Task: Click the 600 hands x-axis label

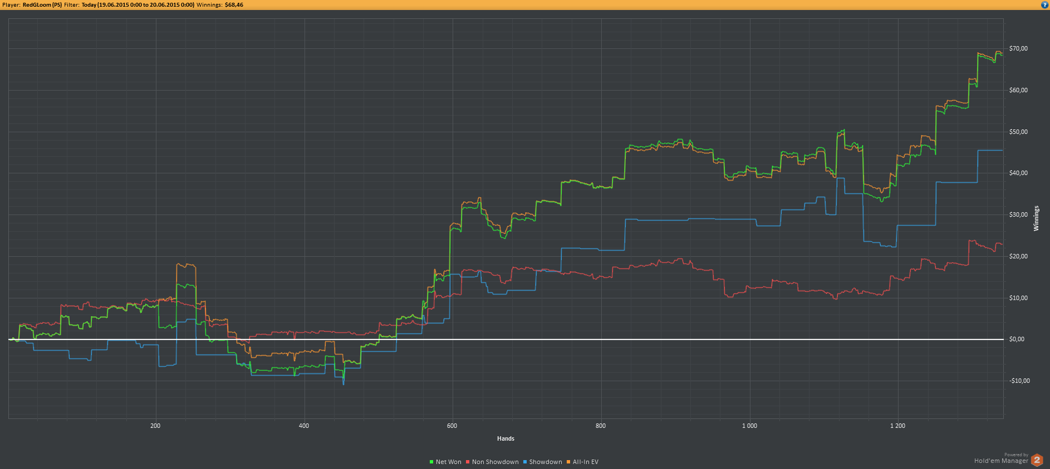Action: [452, 426]
